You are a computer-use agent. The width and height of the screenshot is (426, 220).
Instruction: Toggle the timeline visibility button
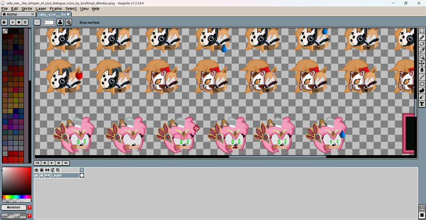click(422, 215)
